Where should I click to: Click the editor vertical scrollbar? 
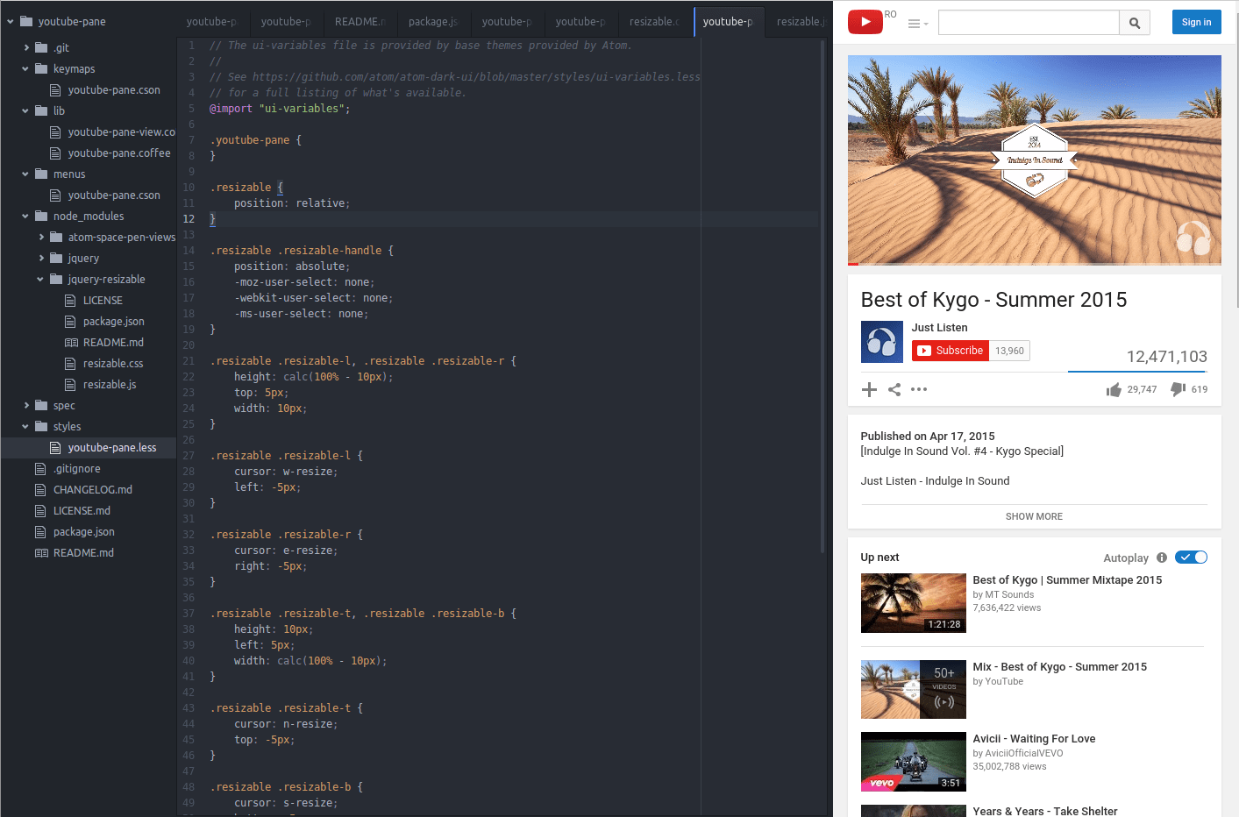click(822, 298)
